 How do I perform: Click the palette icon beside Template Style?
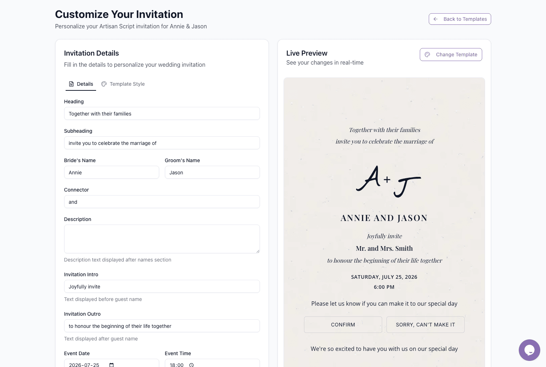click(104, 84)
